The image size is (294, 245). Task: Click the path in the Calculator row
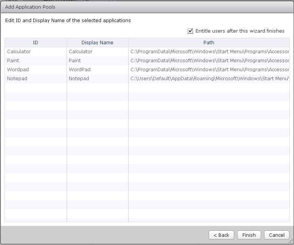[x=209, y=52]
